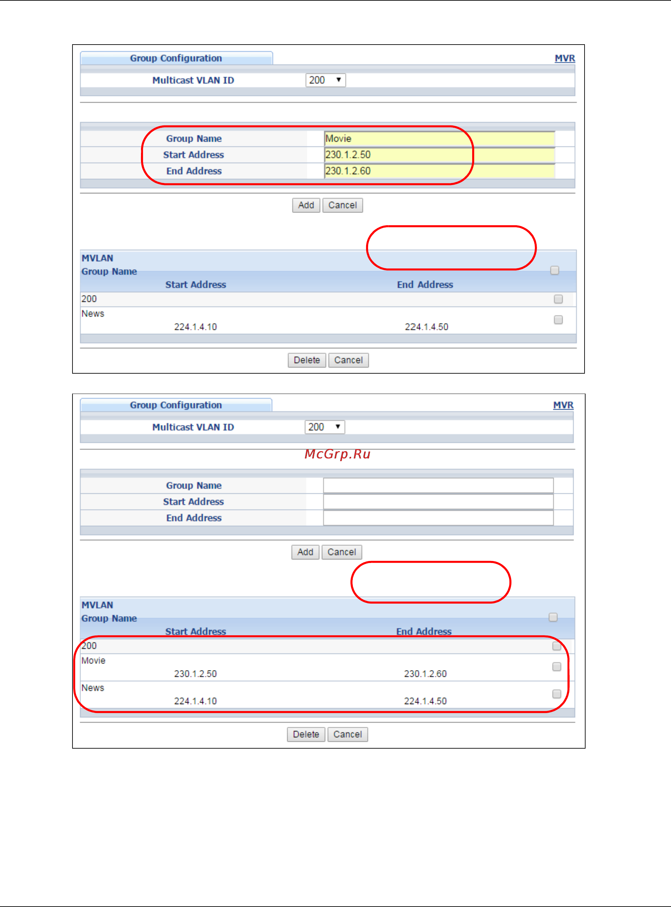Click Group Name field containing Movie
Viewport: 671px width, 907px height.
pyautogui.click(x=440, y=138)
